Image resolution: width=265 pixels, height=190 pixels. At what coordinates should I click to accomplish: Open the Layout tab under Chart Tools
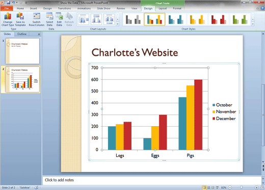pyautogui.click(x=163, y=8)
